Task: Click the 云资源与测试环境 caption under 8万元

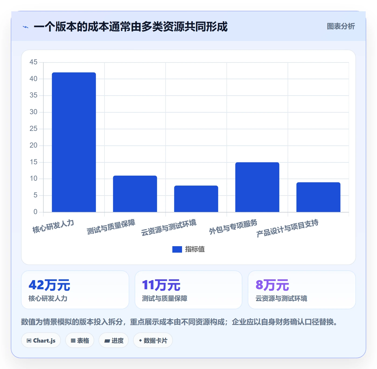Action: coord(281,298)
